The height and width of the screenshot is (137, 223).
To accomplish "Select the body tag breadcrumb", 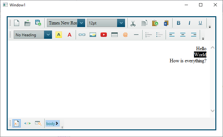I will (52, 123).
